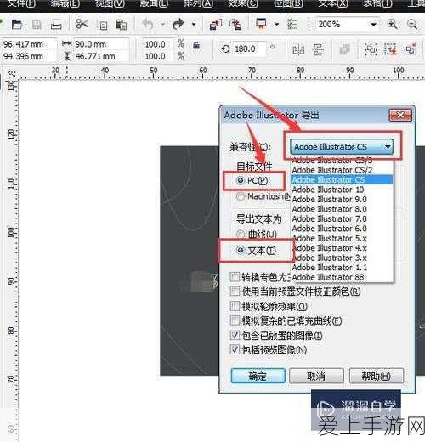This screenshot has width=425, height=442.
Task: Click the grayed overlapping-squares property bar icon
Action: [344, 50]
